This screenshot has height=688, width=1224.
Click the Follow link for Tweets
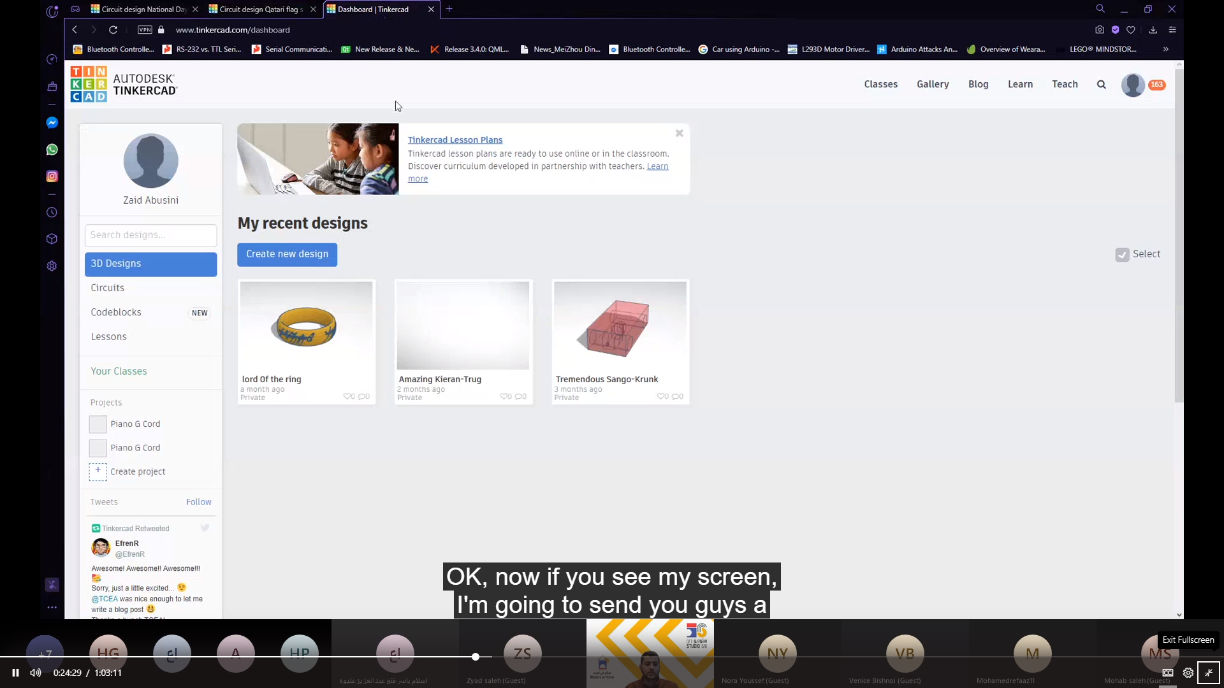pos(199,502)
